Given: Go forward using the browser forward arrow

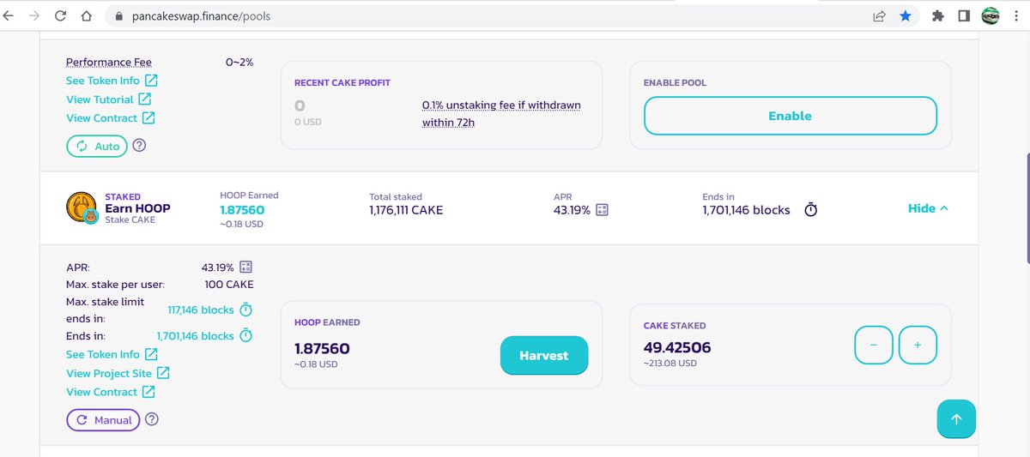Looking at the screenshot, I should pyautogui.click(x=34, y=15).
